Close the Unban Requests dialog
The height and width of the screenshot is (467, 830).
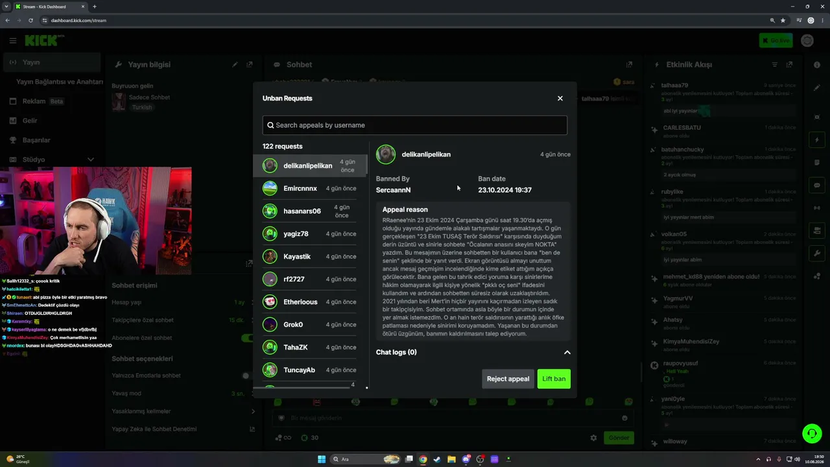coord(560,99)
